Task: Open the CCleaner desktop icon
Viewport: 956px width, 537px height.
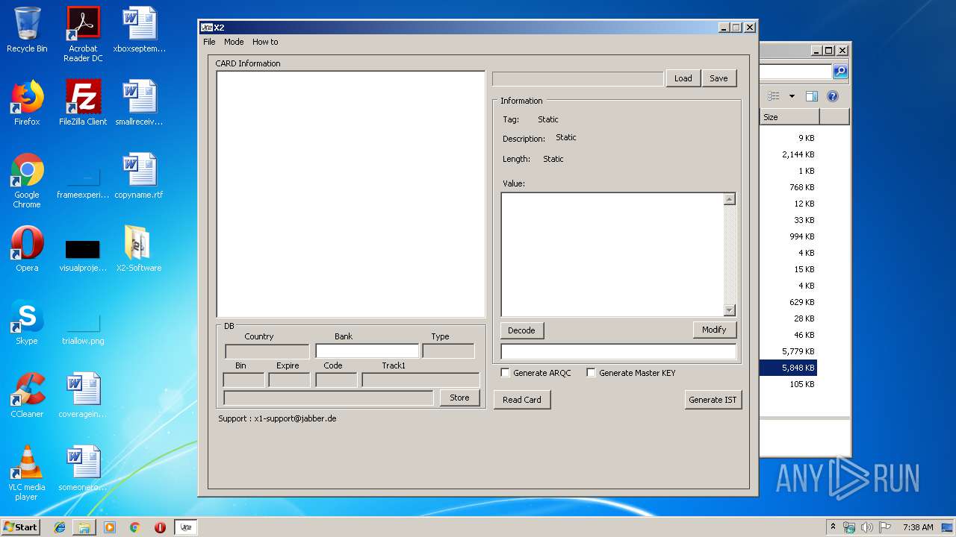Action: click(27, 395)
